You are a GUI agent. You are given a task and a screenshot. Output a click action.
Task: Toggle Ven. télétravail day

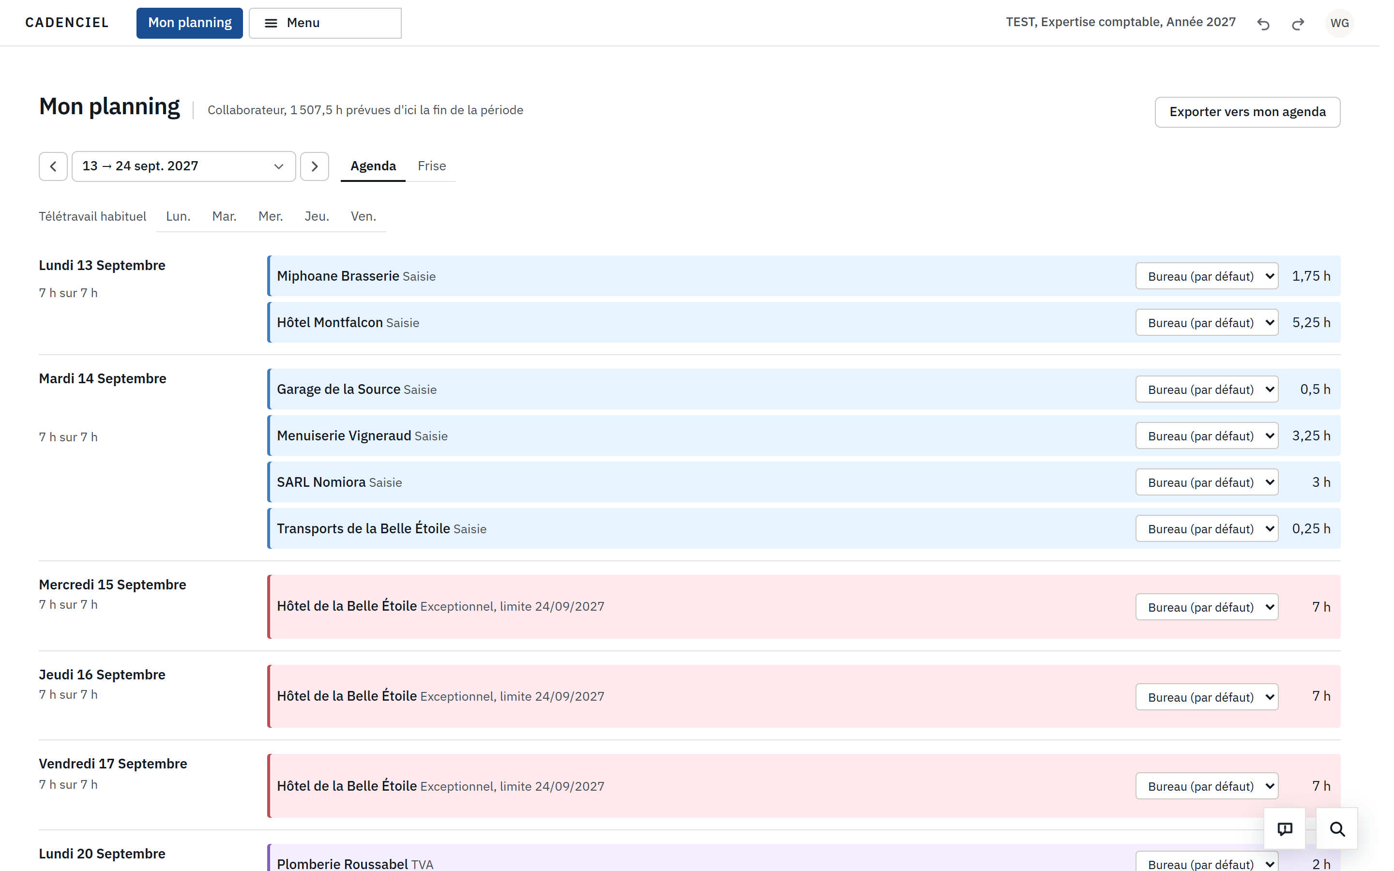click(363, 216)
